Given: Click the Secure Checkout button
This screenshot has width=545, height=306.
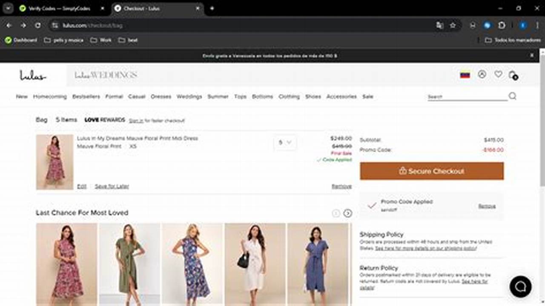Looking at the screenshot, I should (431, 171).
